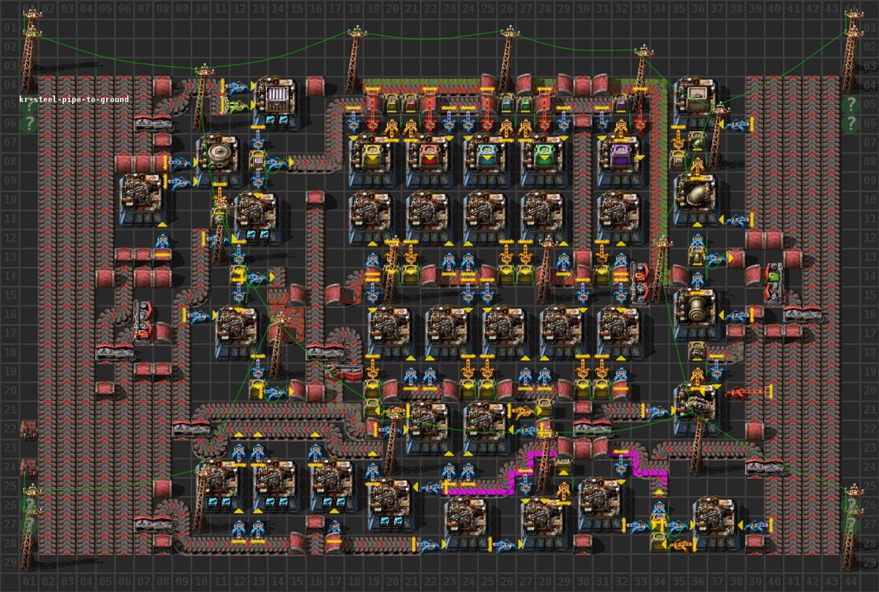Screen dimensions: 879x592
Task: Click the question mark beside right row label 05
Action: 851,104
